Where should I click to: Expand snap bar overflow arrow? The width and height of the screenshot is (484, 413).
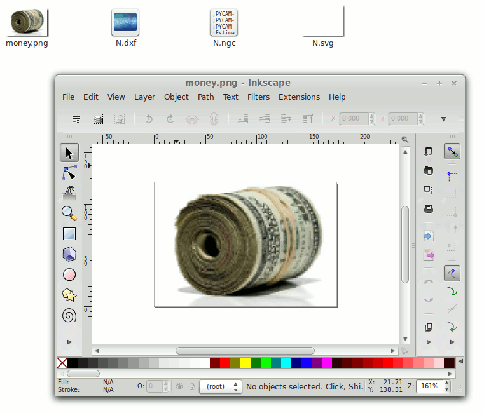click(452, 342)
